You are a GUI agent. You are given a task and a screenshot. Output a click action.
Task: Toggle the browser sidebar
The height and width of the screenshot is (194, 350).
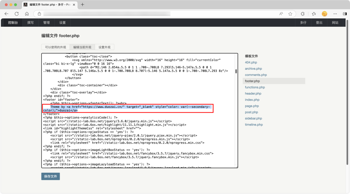(x=344, y=14)
